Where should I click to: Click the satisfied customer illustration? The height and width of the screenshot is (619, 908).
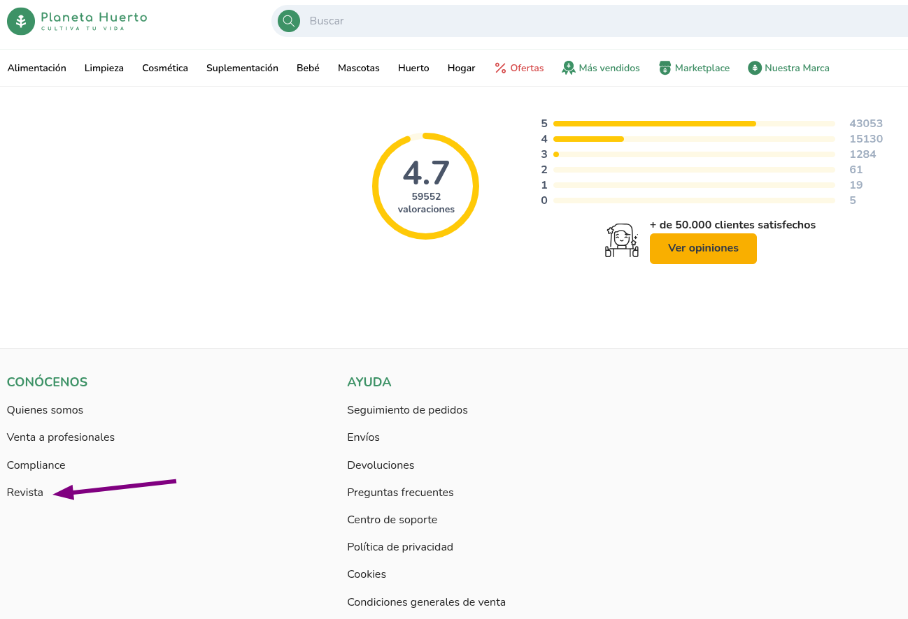(622, 241)
